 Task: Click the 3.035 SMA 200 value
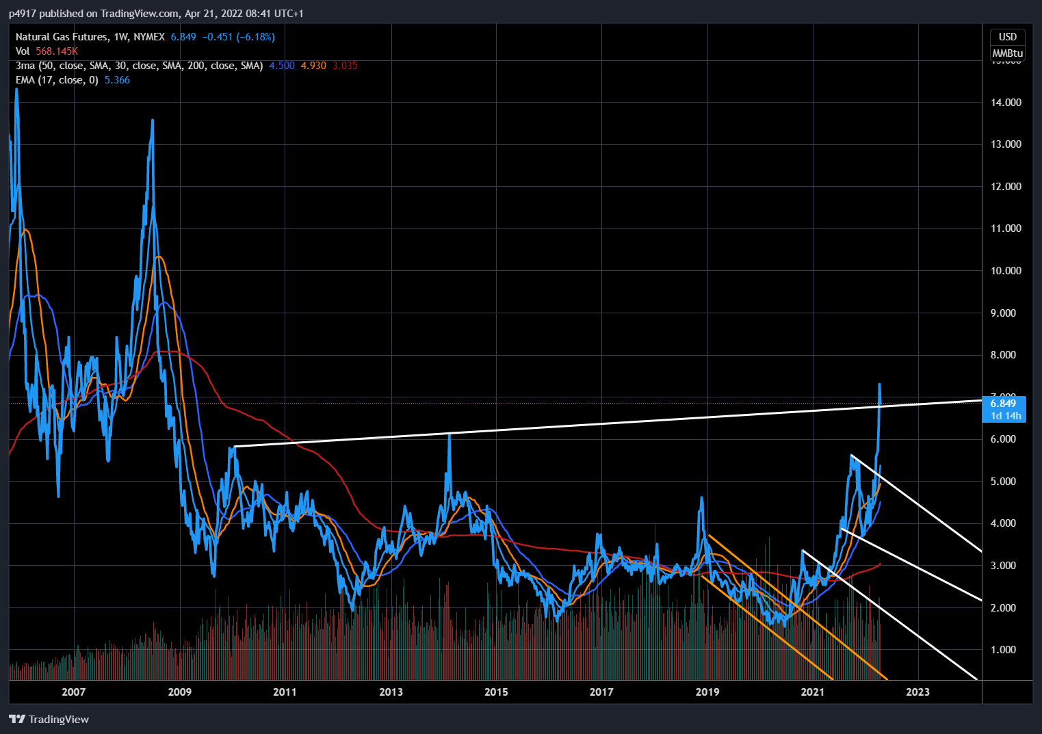345,66
